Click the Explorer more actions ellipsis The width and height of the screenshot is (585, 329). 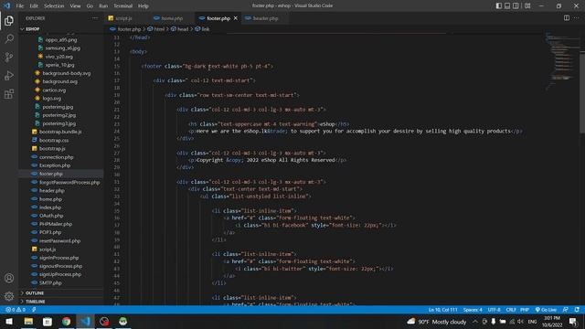(95, 18)
